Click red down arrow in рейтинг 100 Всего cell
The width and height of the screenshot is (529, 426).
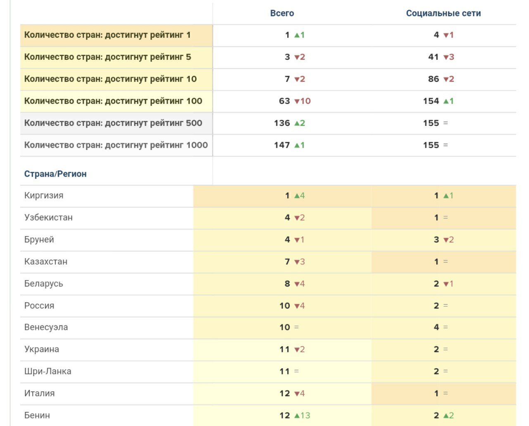click(x=297, y=101)
